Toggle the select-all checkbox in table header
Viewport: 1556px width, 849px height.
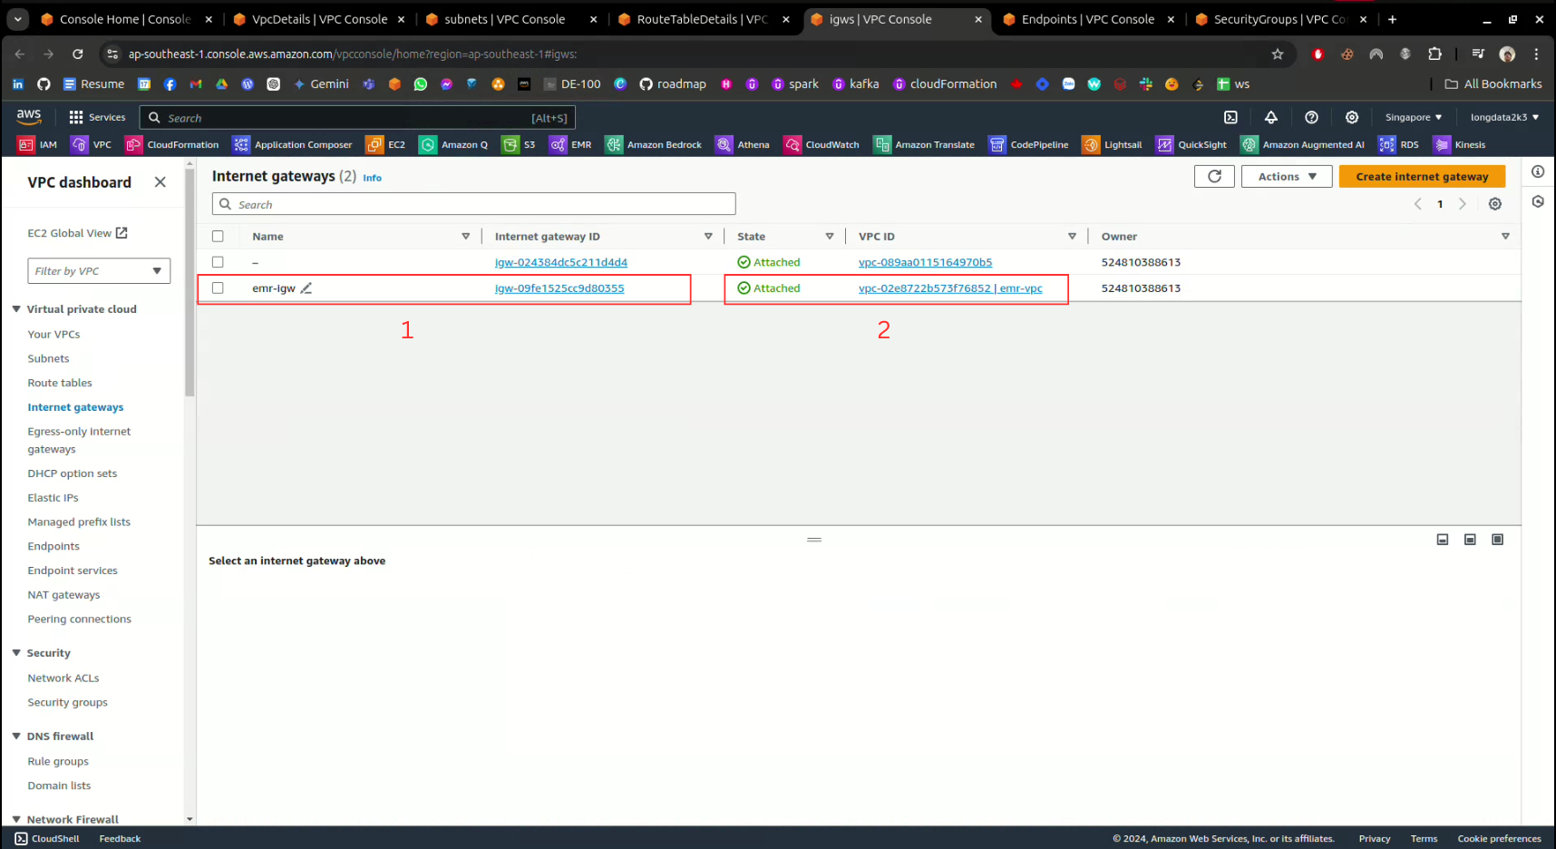click(x=218, y=236)
